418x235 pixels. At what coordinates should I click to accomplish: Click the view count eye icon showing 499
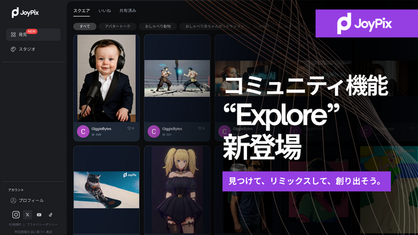[93, 135]
